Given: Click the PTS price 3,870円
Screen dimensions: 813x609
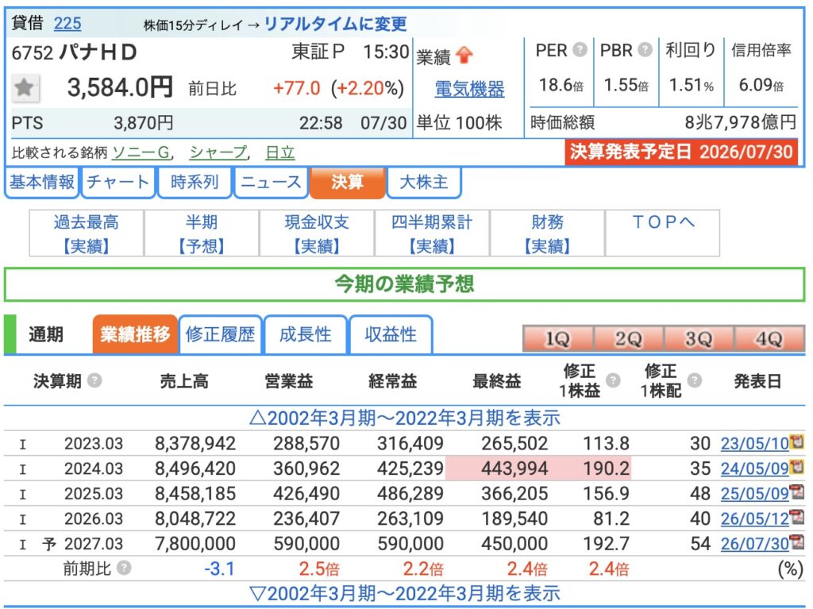Looking at the screenshot, I should (x=144, y=123).
